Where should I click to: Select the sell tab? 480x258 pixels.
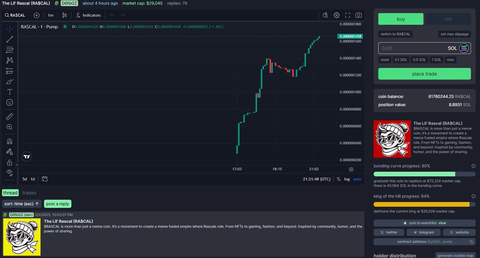click(448, 19)
